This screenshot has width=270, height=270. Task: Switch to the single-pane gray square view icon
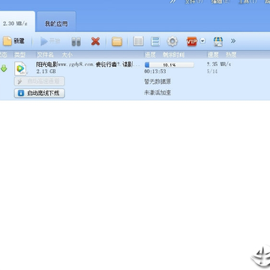138,41
